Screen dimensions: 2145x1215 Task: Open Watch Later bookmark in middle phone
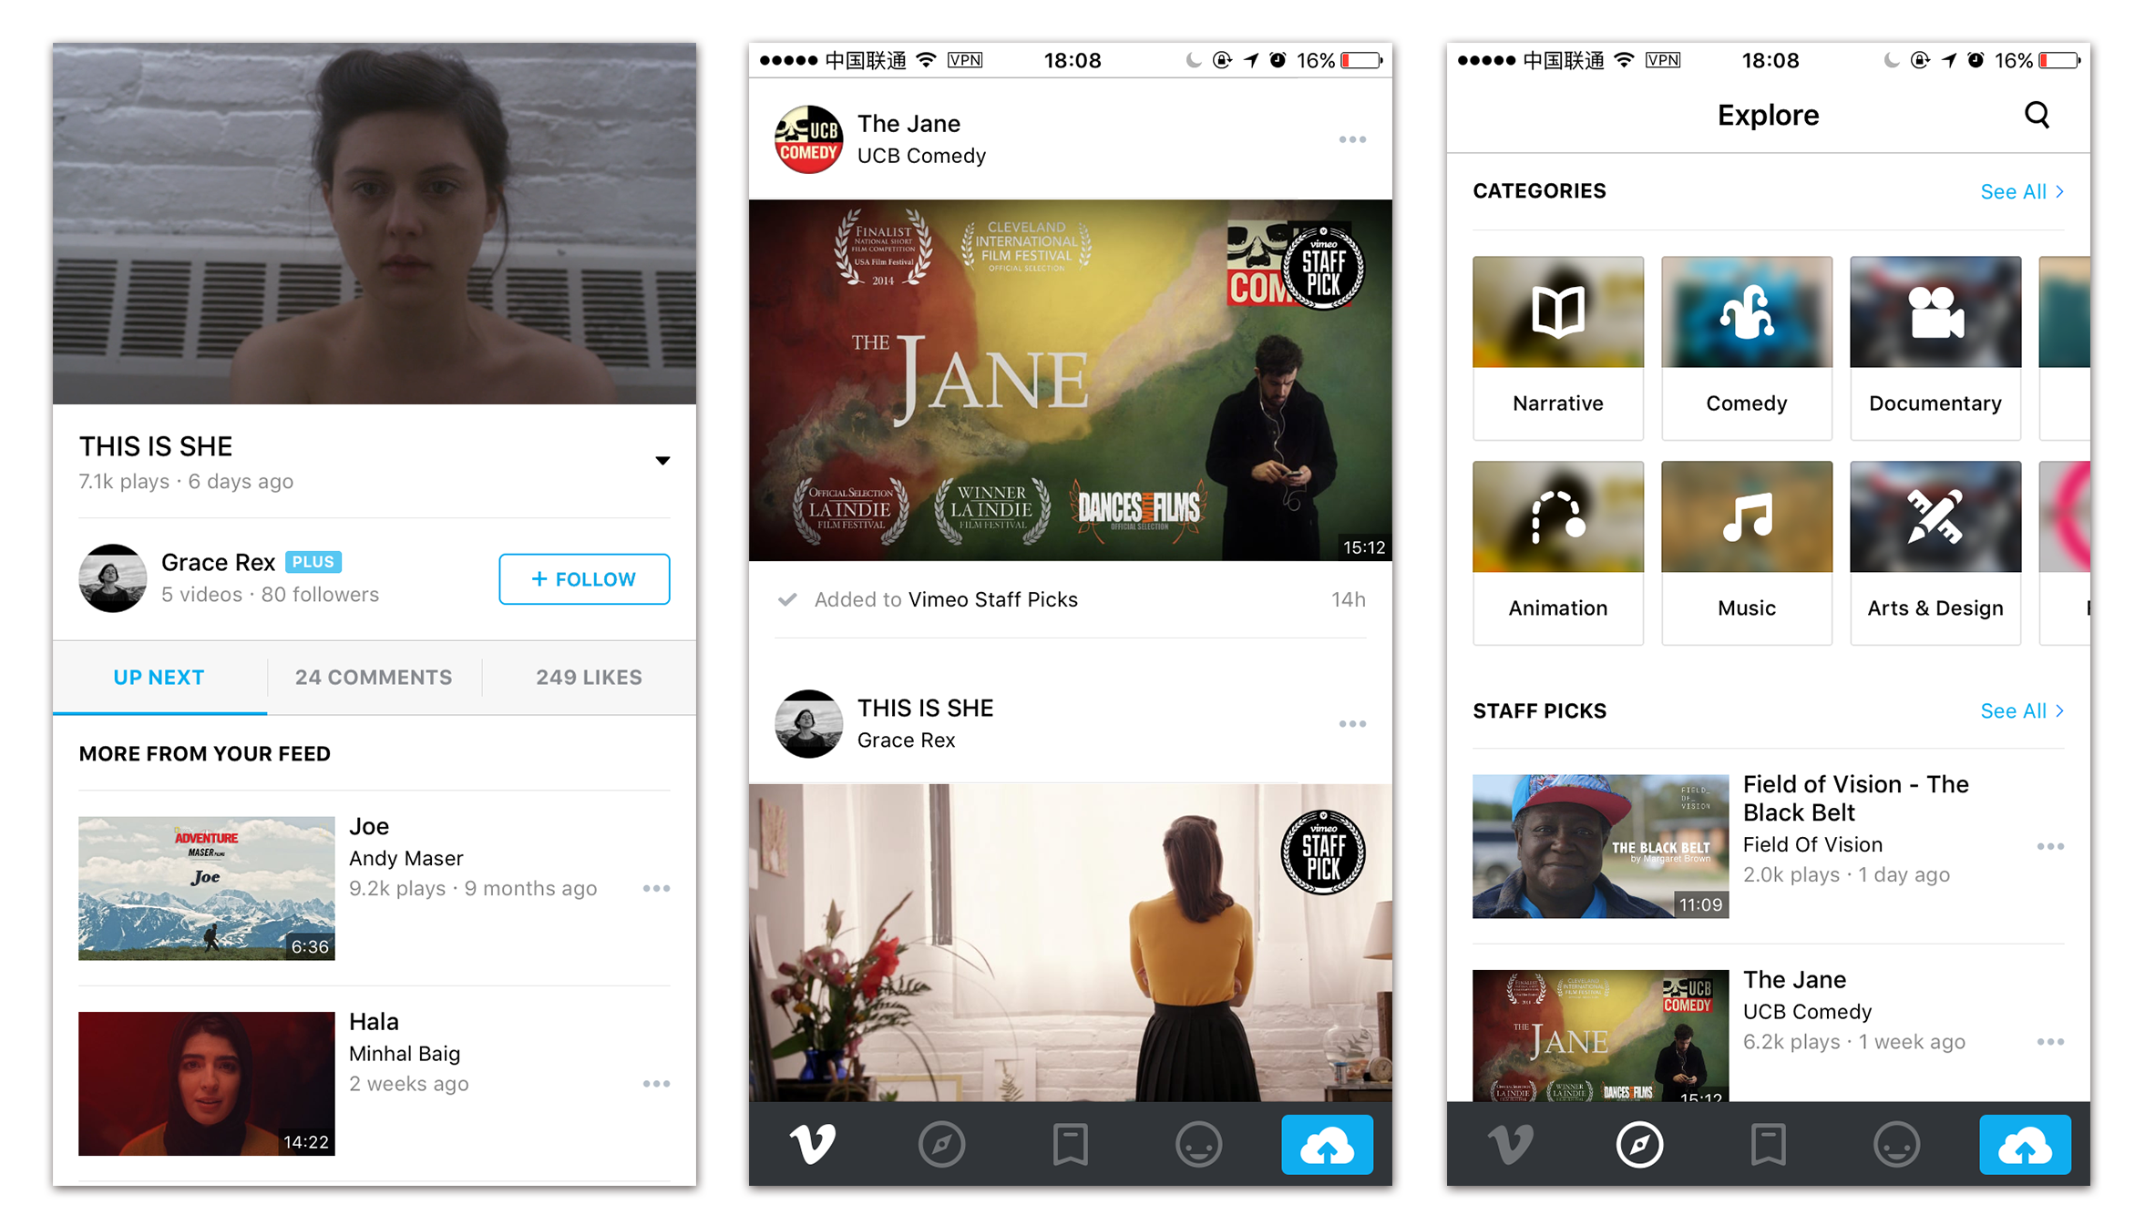click(x=1070, y=1144)
